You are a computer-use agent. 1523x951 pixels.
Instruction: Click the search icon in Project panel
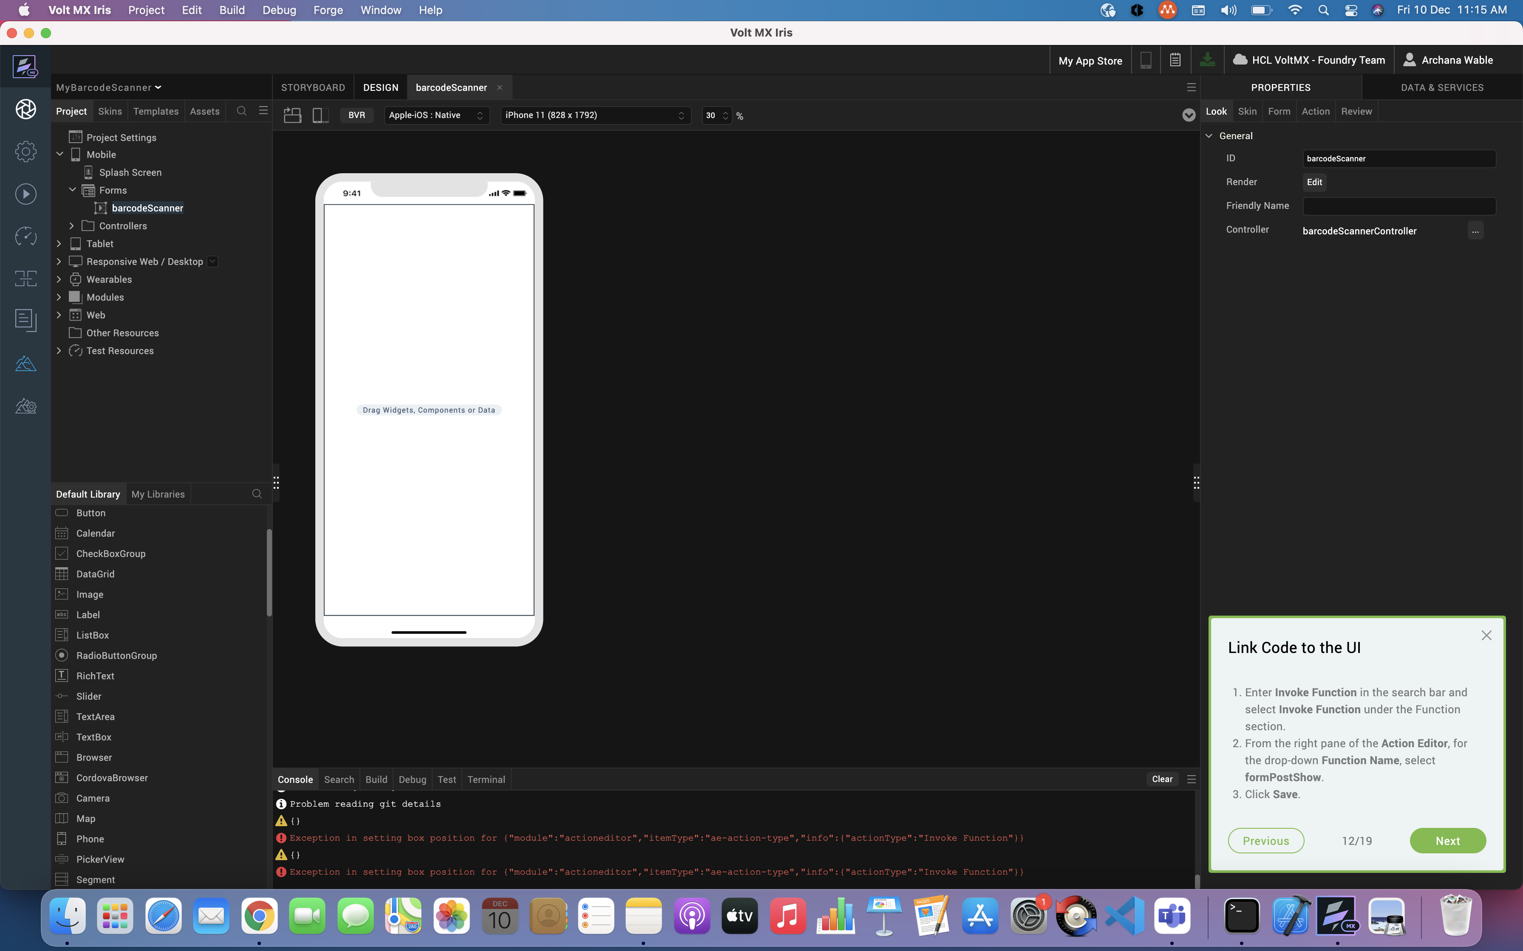click(242, 111)
